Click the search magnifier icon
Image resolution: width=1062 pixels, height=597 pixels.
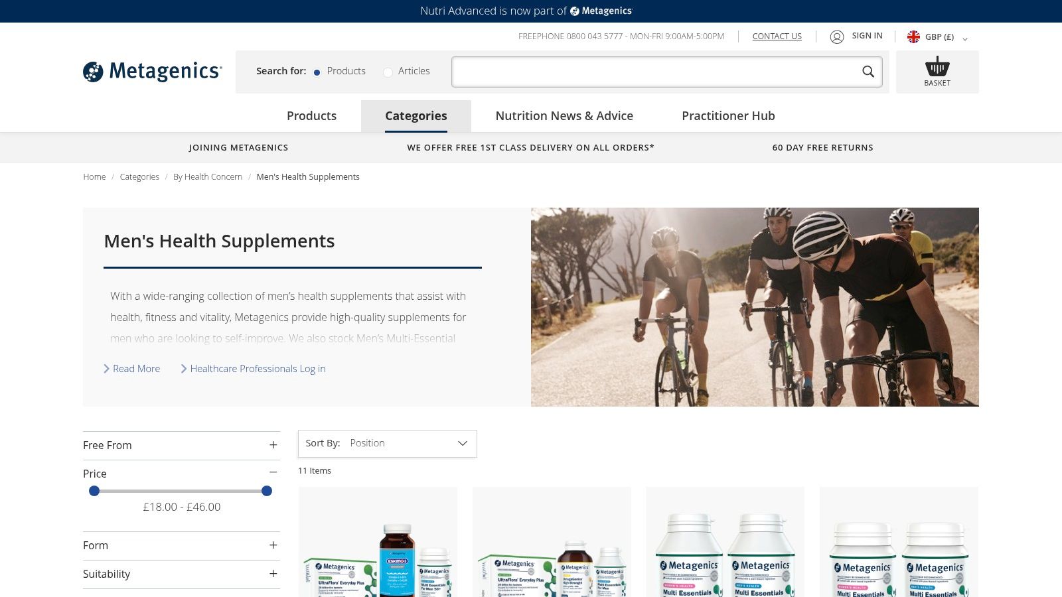[868, 72]
